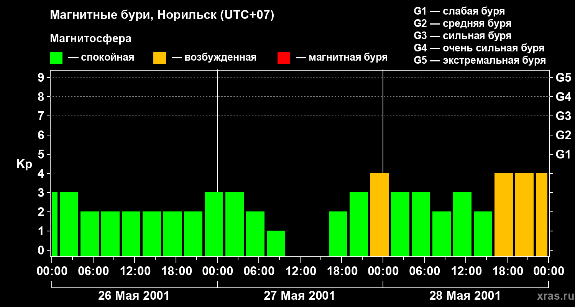Click the 'G3 — сильная буря' legend line
575x307 pixels.
[462, 36]
